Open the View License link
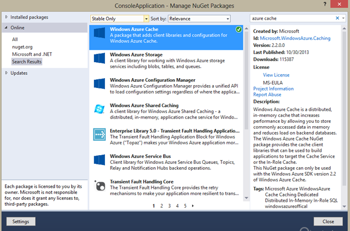 pos(276,74)
